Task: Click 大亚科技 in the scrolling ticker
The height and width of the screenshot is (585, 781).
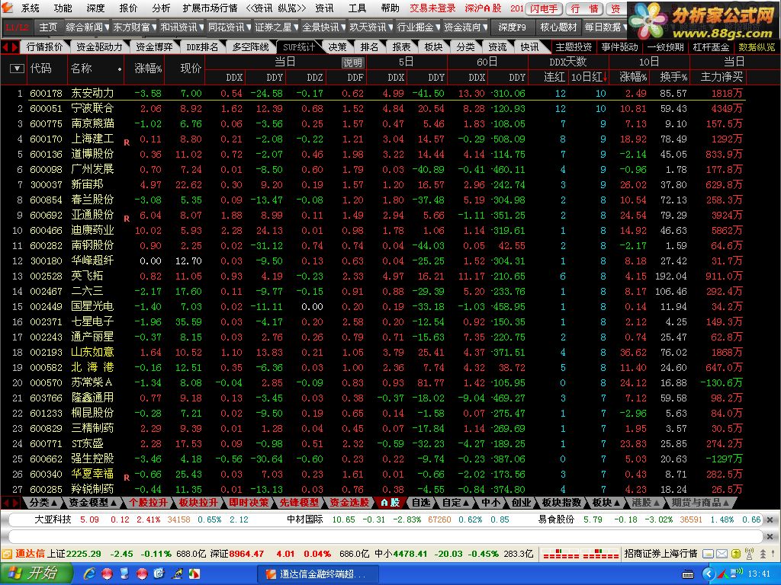Action: click(x=53, y=519)
